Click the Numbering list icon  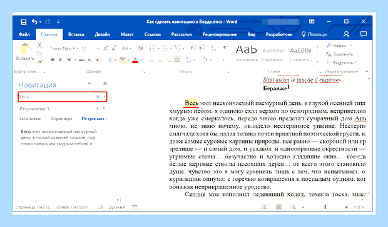pos(165,48)
